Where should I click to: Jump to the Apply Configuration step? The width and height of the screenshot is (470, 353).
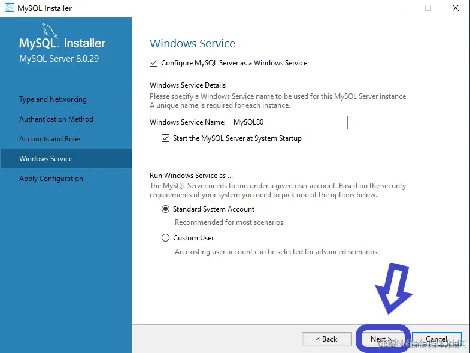(51, 179)
